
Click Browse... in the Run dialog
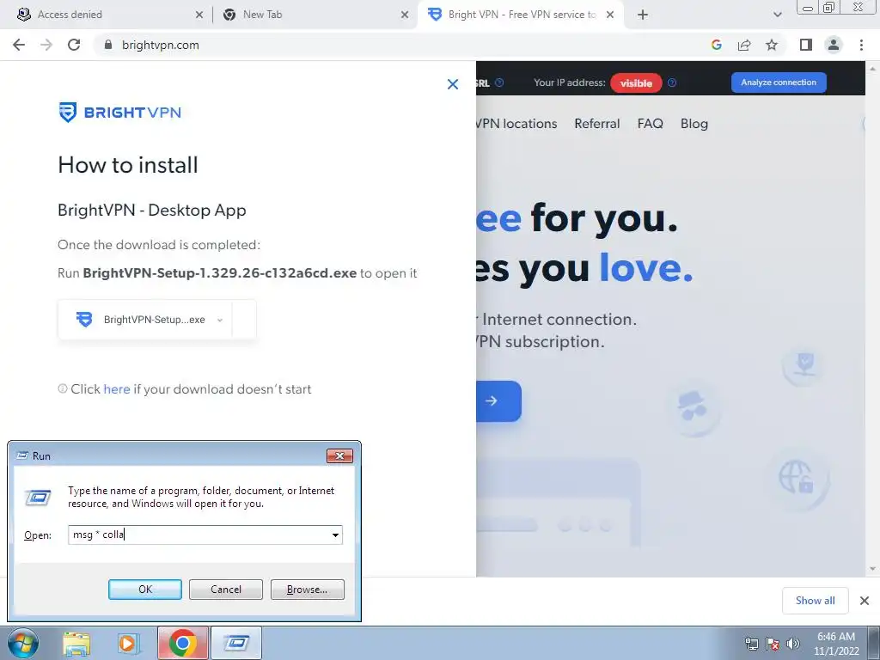pos(307,590)
